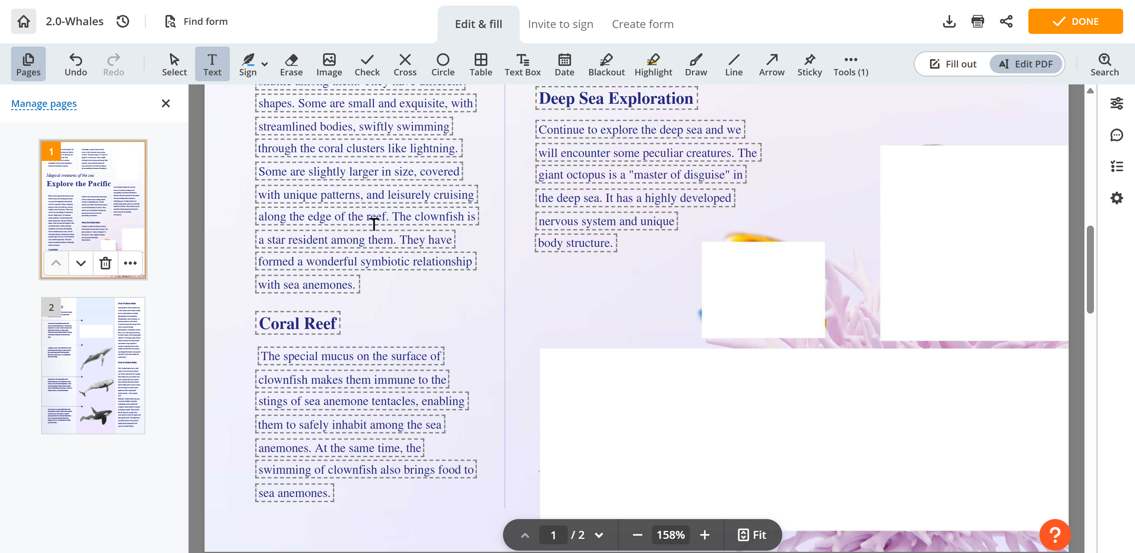
Task: Open the Manage pages link
Action: [x=43, y=104]
